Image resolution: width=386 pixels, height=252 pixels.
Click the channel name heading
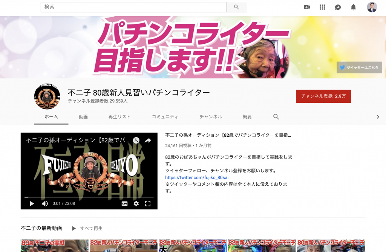pos(139,93)
